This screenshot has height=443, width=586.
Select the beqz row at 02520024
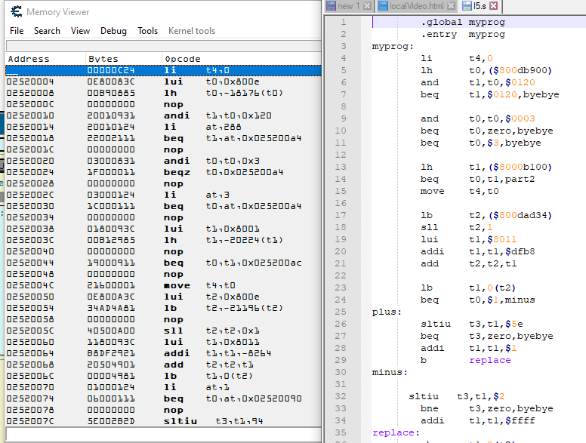point(163,172)
